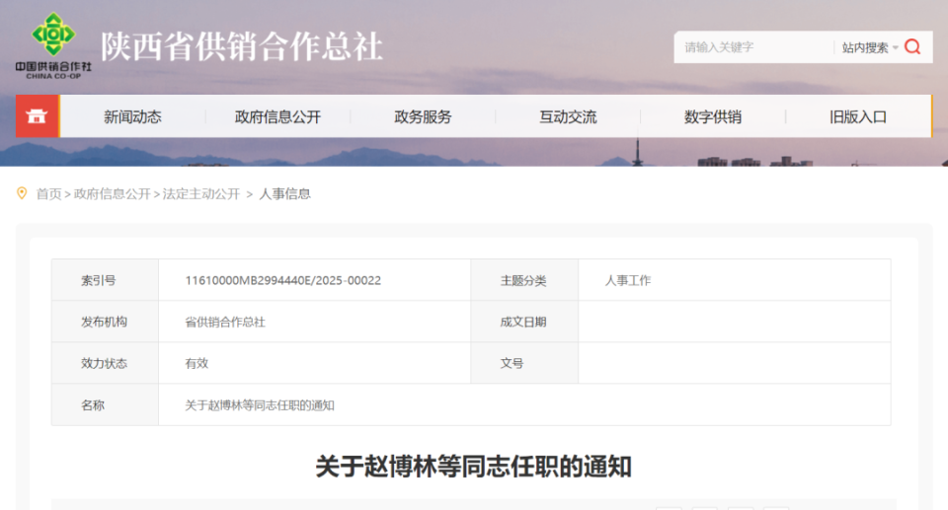
Task: Open the 站内搜索 dropdown
Action: pos(869,47)
